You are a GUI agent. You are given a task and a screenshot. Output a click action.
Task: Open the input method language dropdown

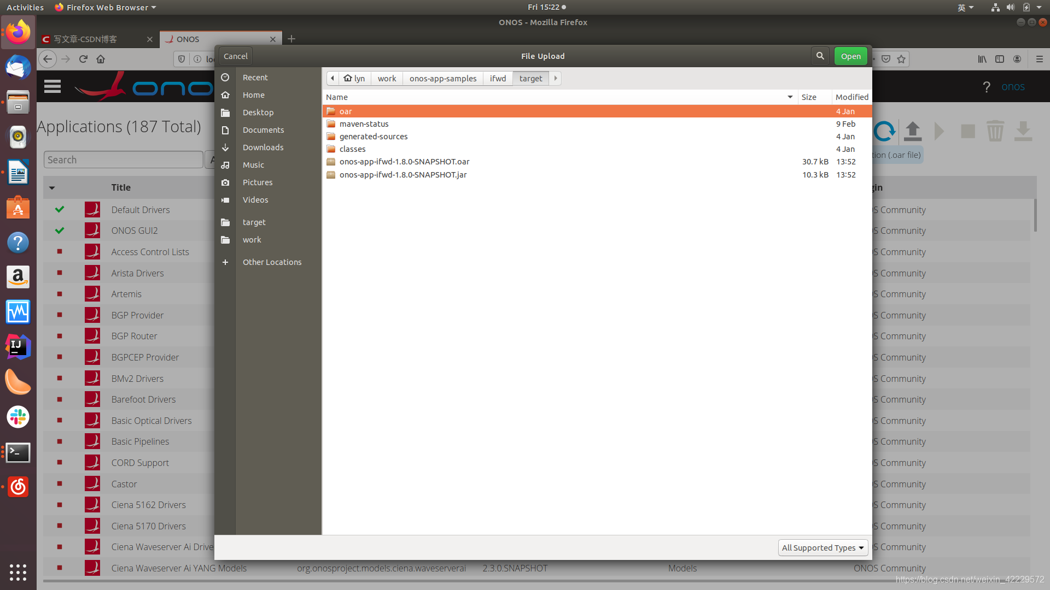click(966, 7)
